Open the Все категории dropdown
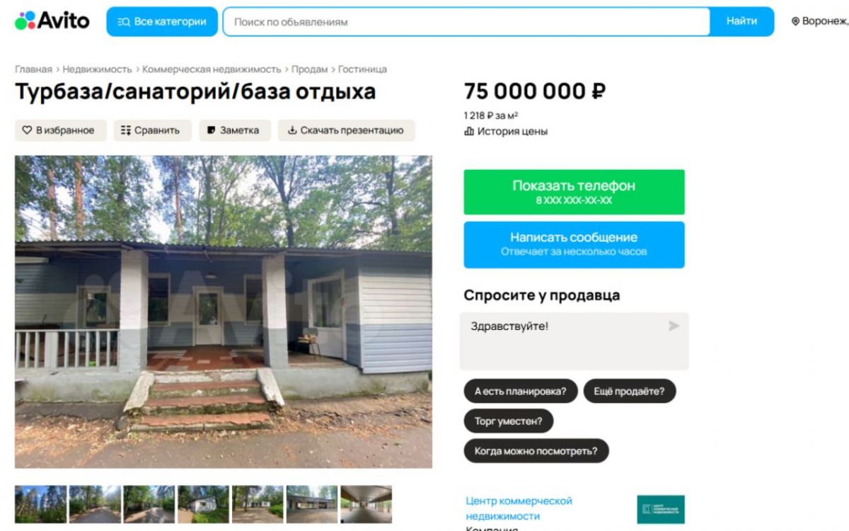 coord(162,22)
